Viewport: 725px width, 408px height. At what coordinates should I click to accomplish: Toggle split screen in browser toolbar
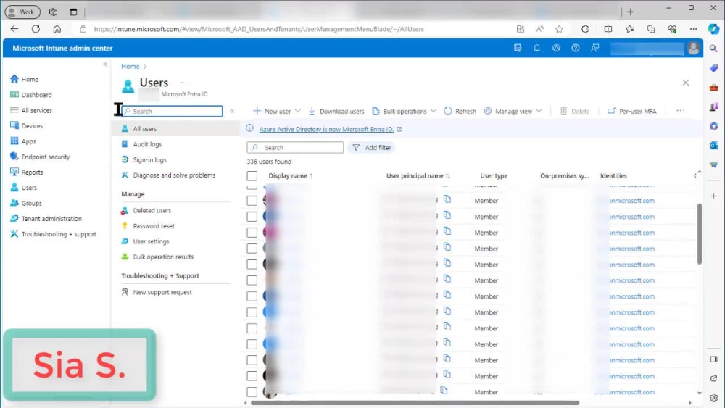(x=608, y=29)
